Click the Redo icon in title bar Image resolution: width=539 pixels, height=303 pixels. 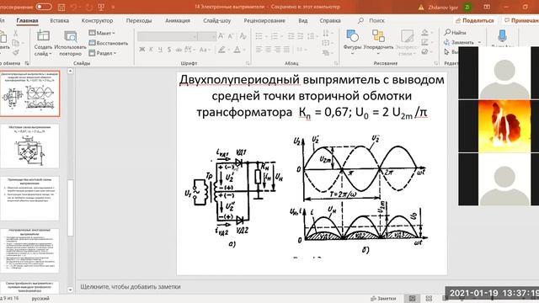point(89,7)
